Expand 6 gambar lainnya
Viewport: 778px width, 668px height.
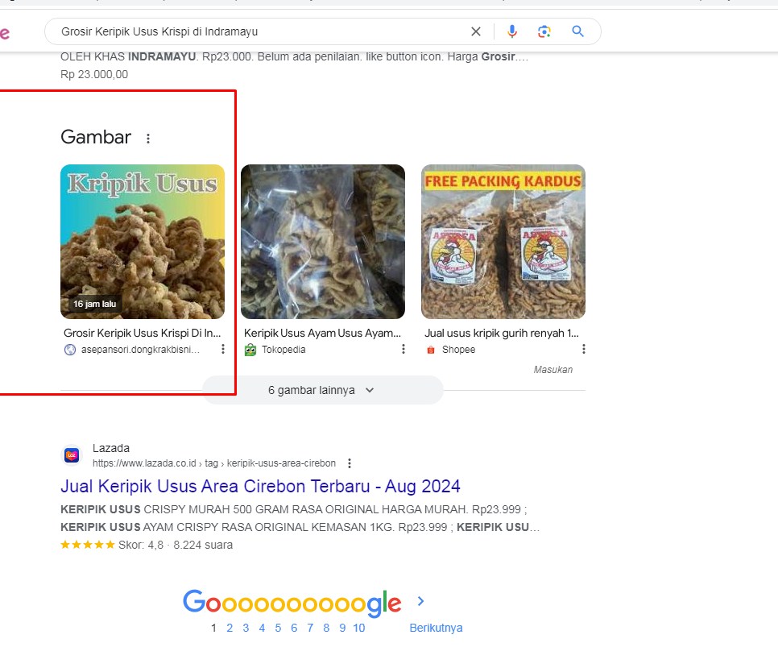[x=322, y=390]
